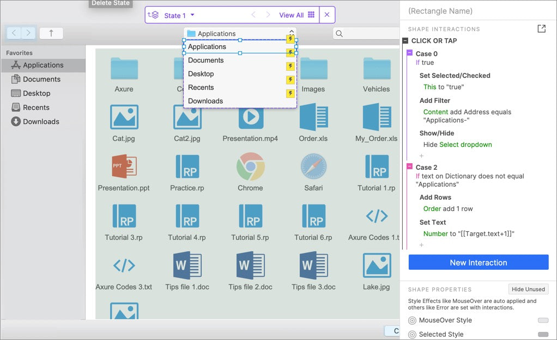Click the Safari compass icon
This screenshot has width=557, height=340.
point(313,166)
